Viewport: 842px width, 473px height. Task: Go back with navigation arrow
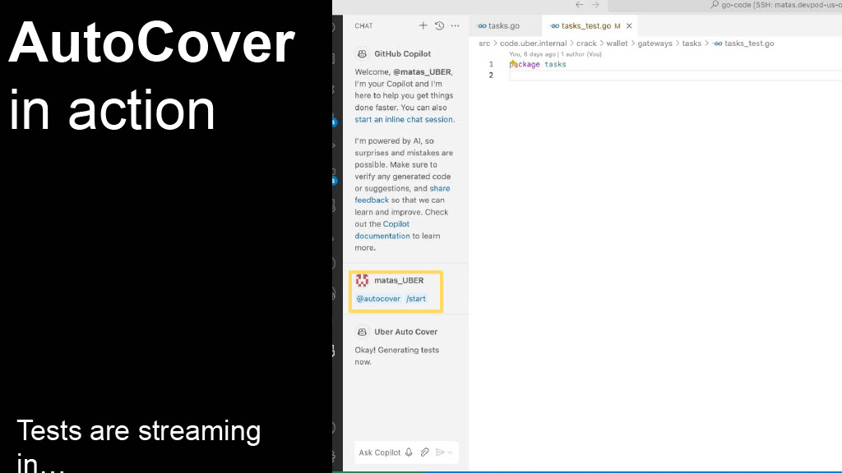[580, 5]
